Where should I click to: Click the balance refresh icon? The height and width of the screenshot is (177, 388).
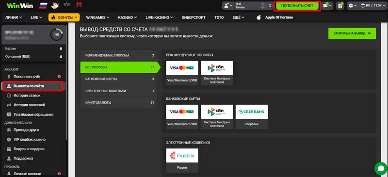pyautogui.click(x=270, y=6)
